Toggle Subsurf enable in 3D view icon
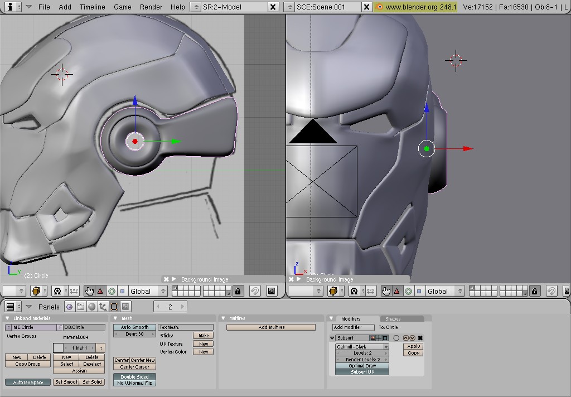This screenshot has width=571, height=397. click(379, 338)
